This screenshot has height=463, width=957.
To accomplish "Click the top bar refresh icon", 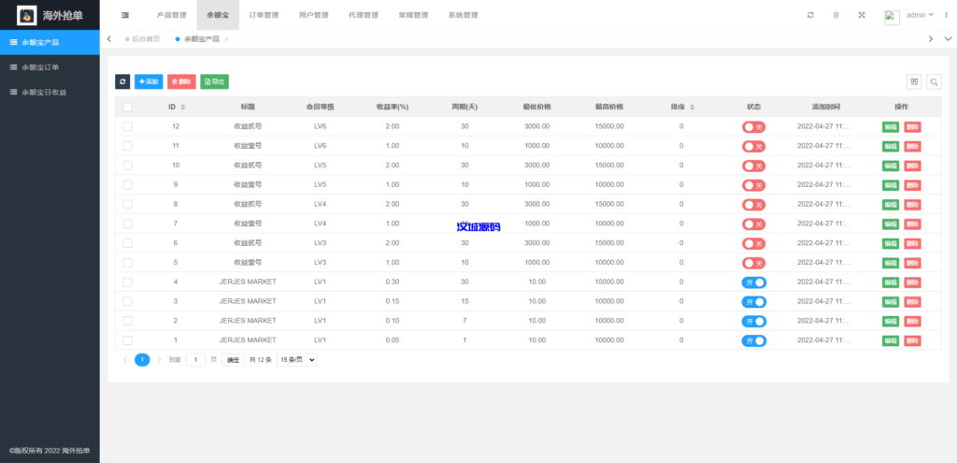I will point(809,15).
